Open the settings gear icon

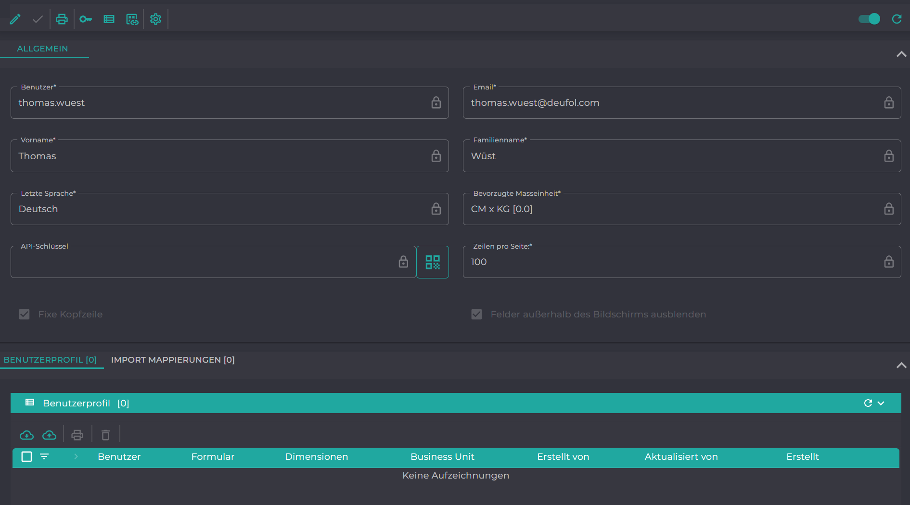click(x=155, y=19)
